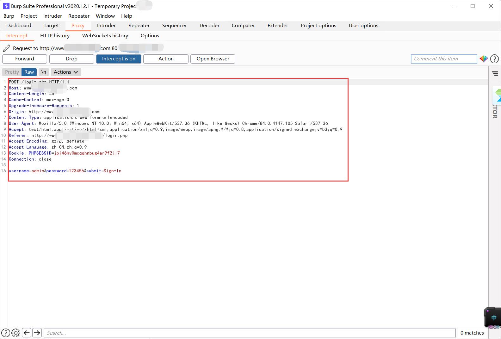Image resolution: width=501 pixels, height=339 pixels.
Task: Open the bottom-left help question mark icon
Action: pos(5,333)
